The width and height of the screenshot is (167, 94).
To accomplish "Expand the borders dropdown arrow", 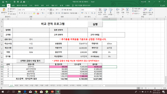I will click(31, 13).
